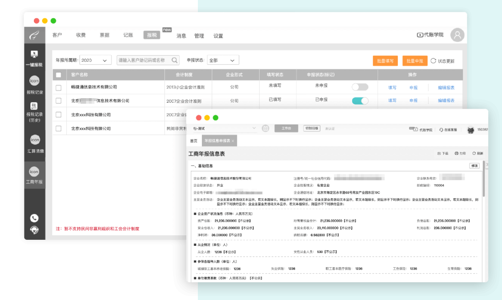Toggle off the 已申报 status switch
The height and width of the screenshot is (300, 502).
[x=360, y=101]
